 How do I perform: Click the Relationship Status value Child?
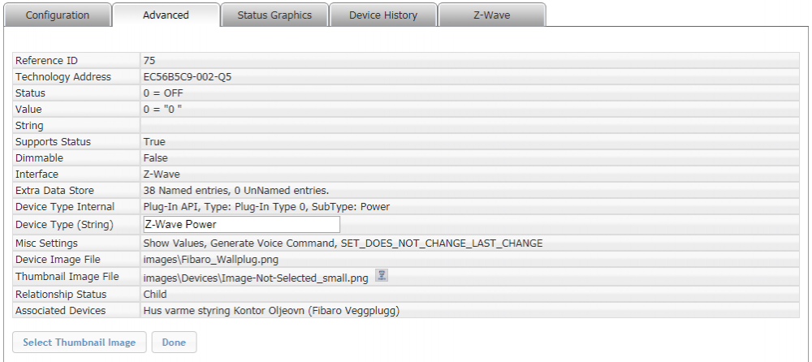pos(155,294)
